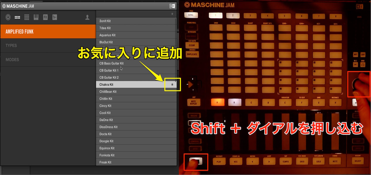Select scene button 2 on controller
Screen dimensions: 371x175
click(233, 15)
